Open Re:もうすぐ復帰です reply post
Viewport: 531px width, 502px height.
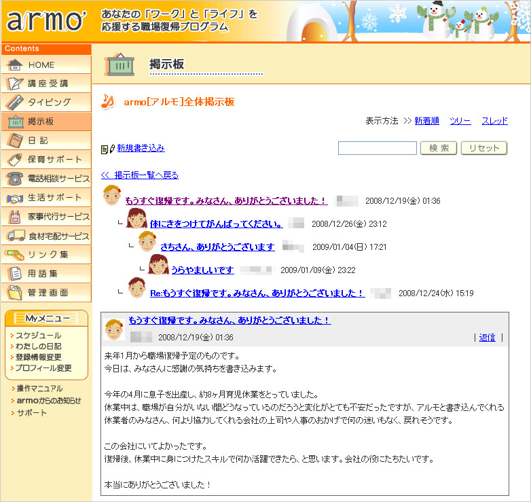click(x=257, y=293)
